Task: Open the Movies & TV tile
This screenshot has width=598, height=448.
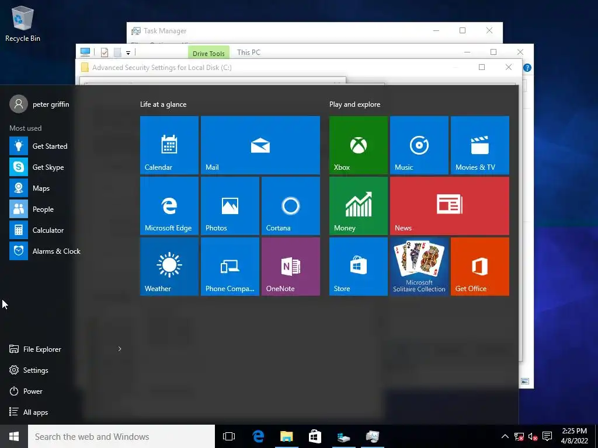Action: (480, 145)
